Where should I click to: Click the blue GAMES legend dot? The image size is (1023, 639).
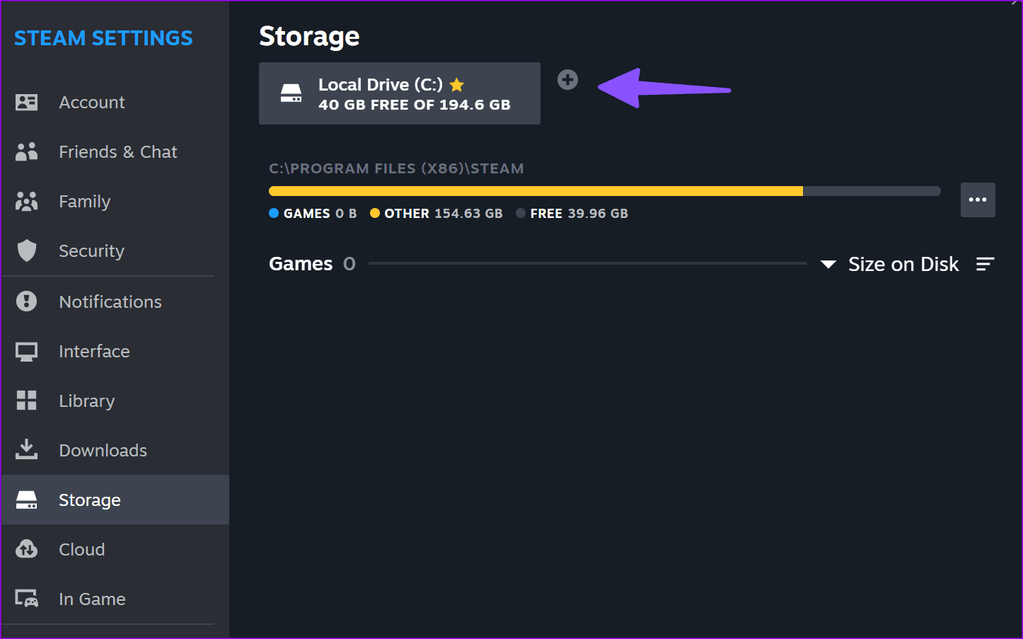pos(274,213)
